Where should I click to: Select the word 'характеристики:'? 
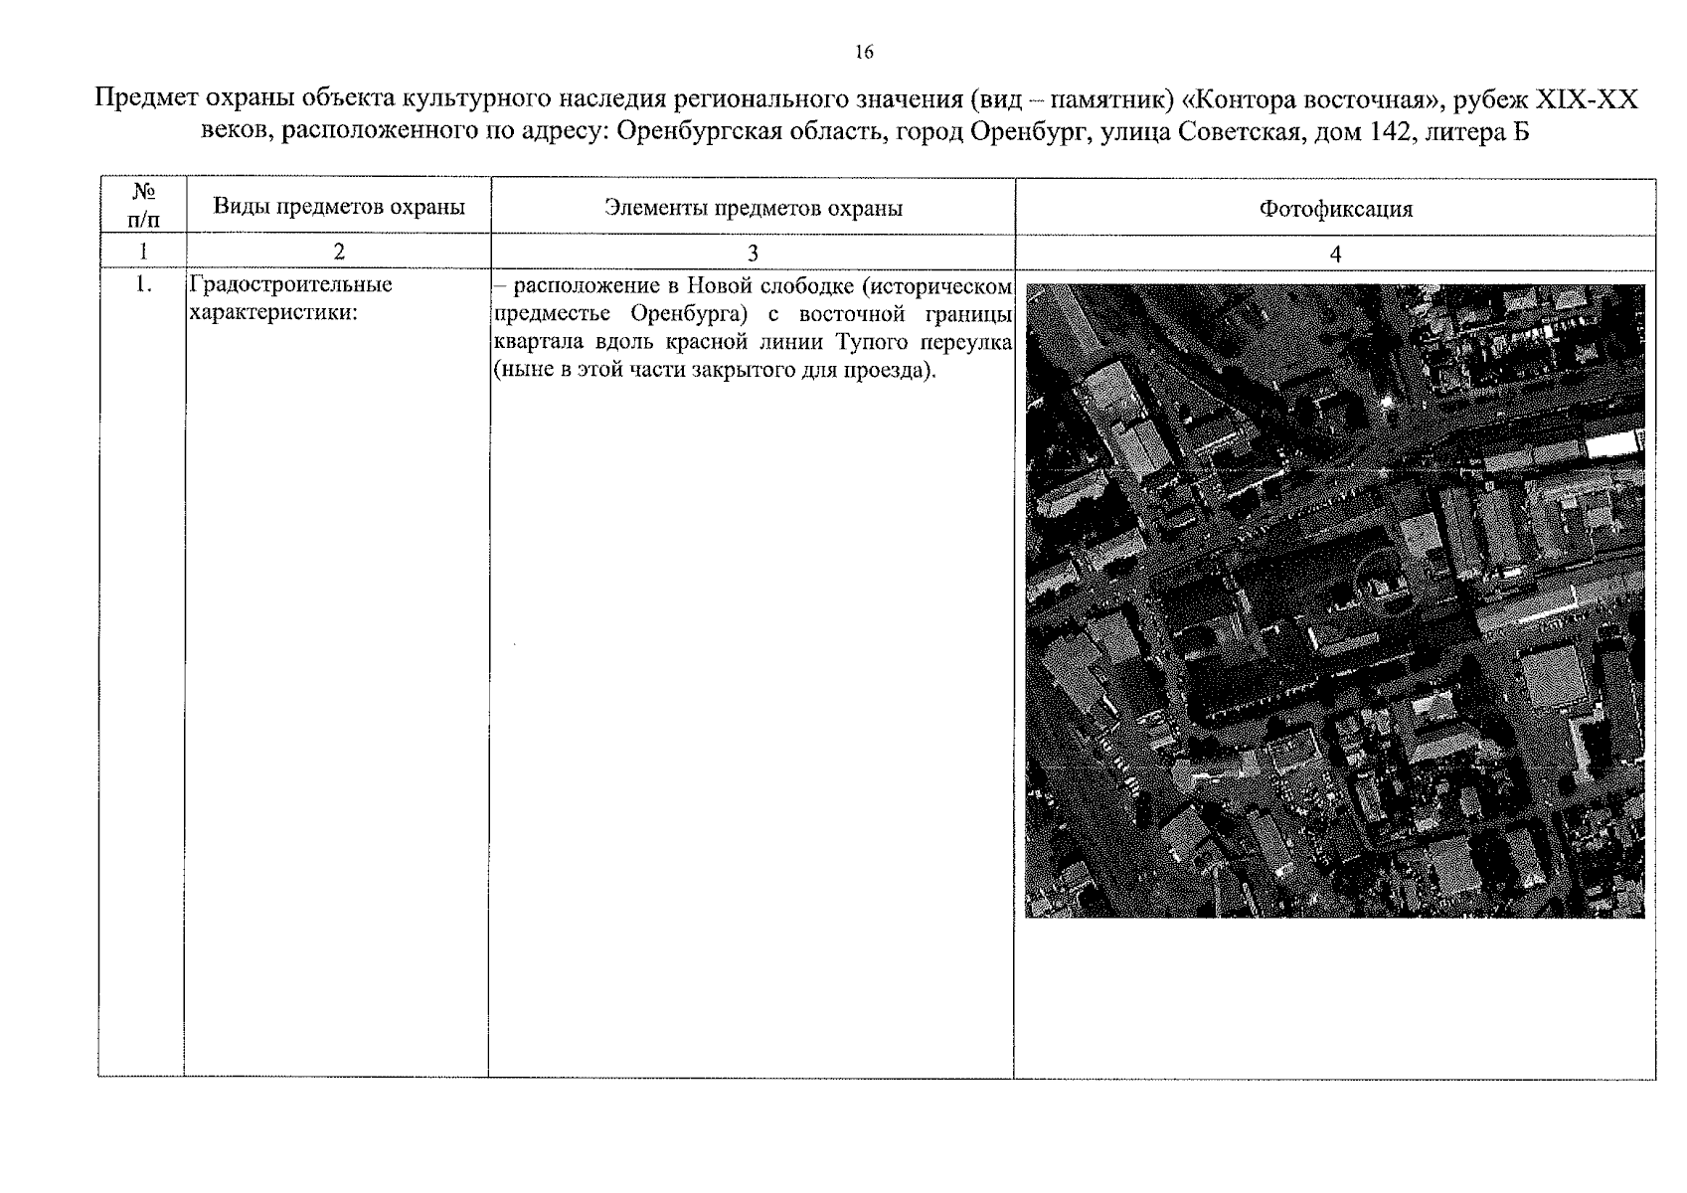[x=272, y=313]
